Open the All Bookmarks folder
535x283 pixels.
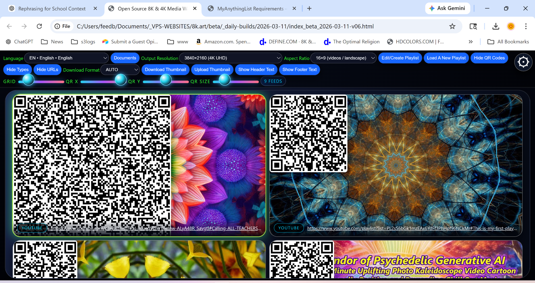click(x=508, y=42)
